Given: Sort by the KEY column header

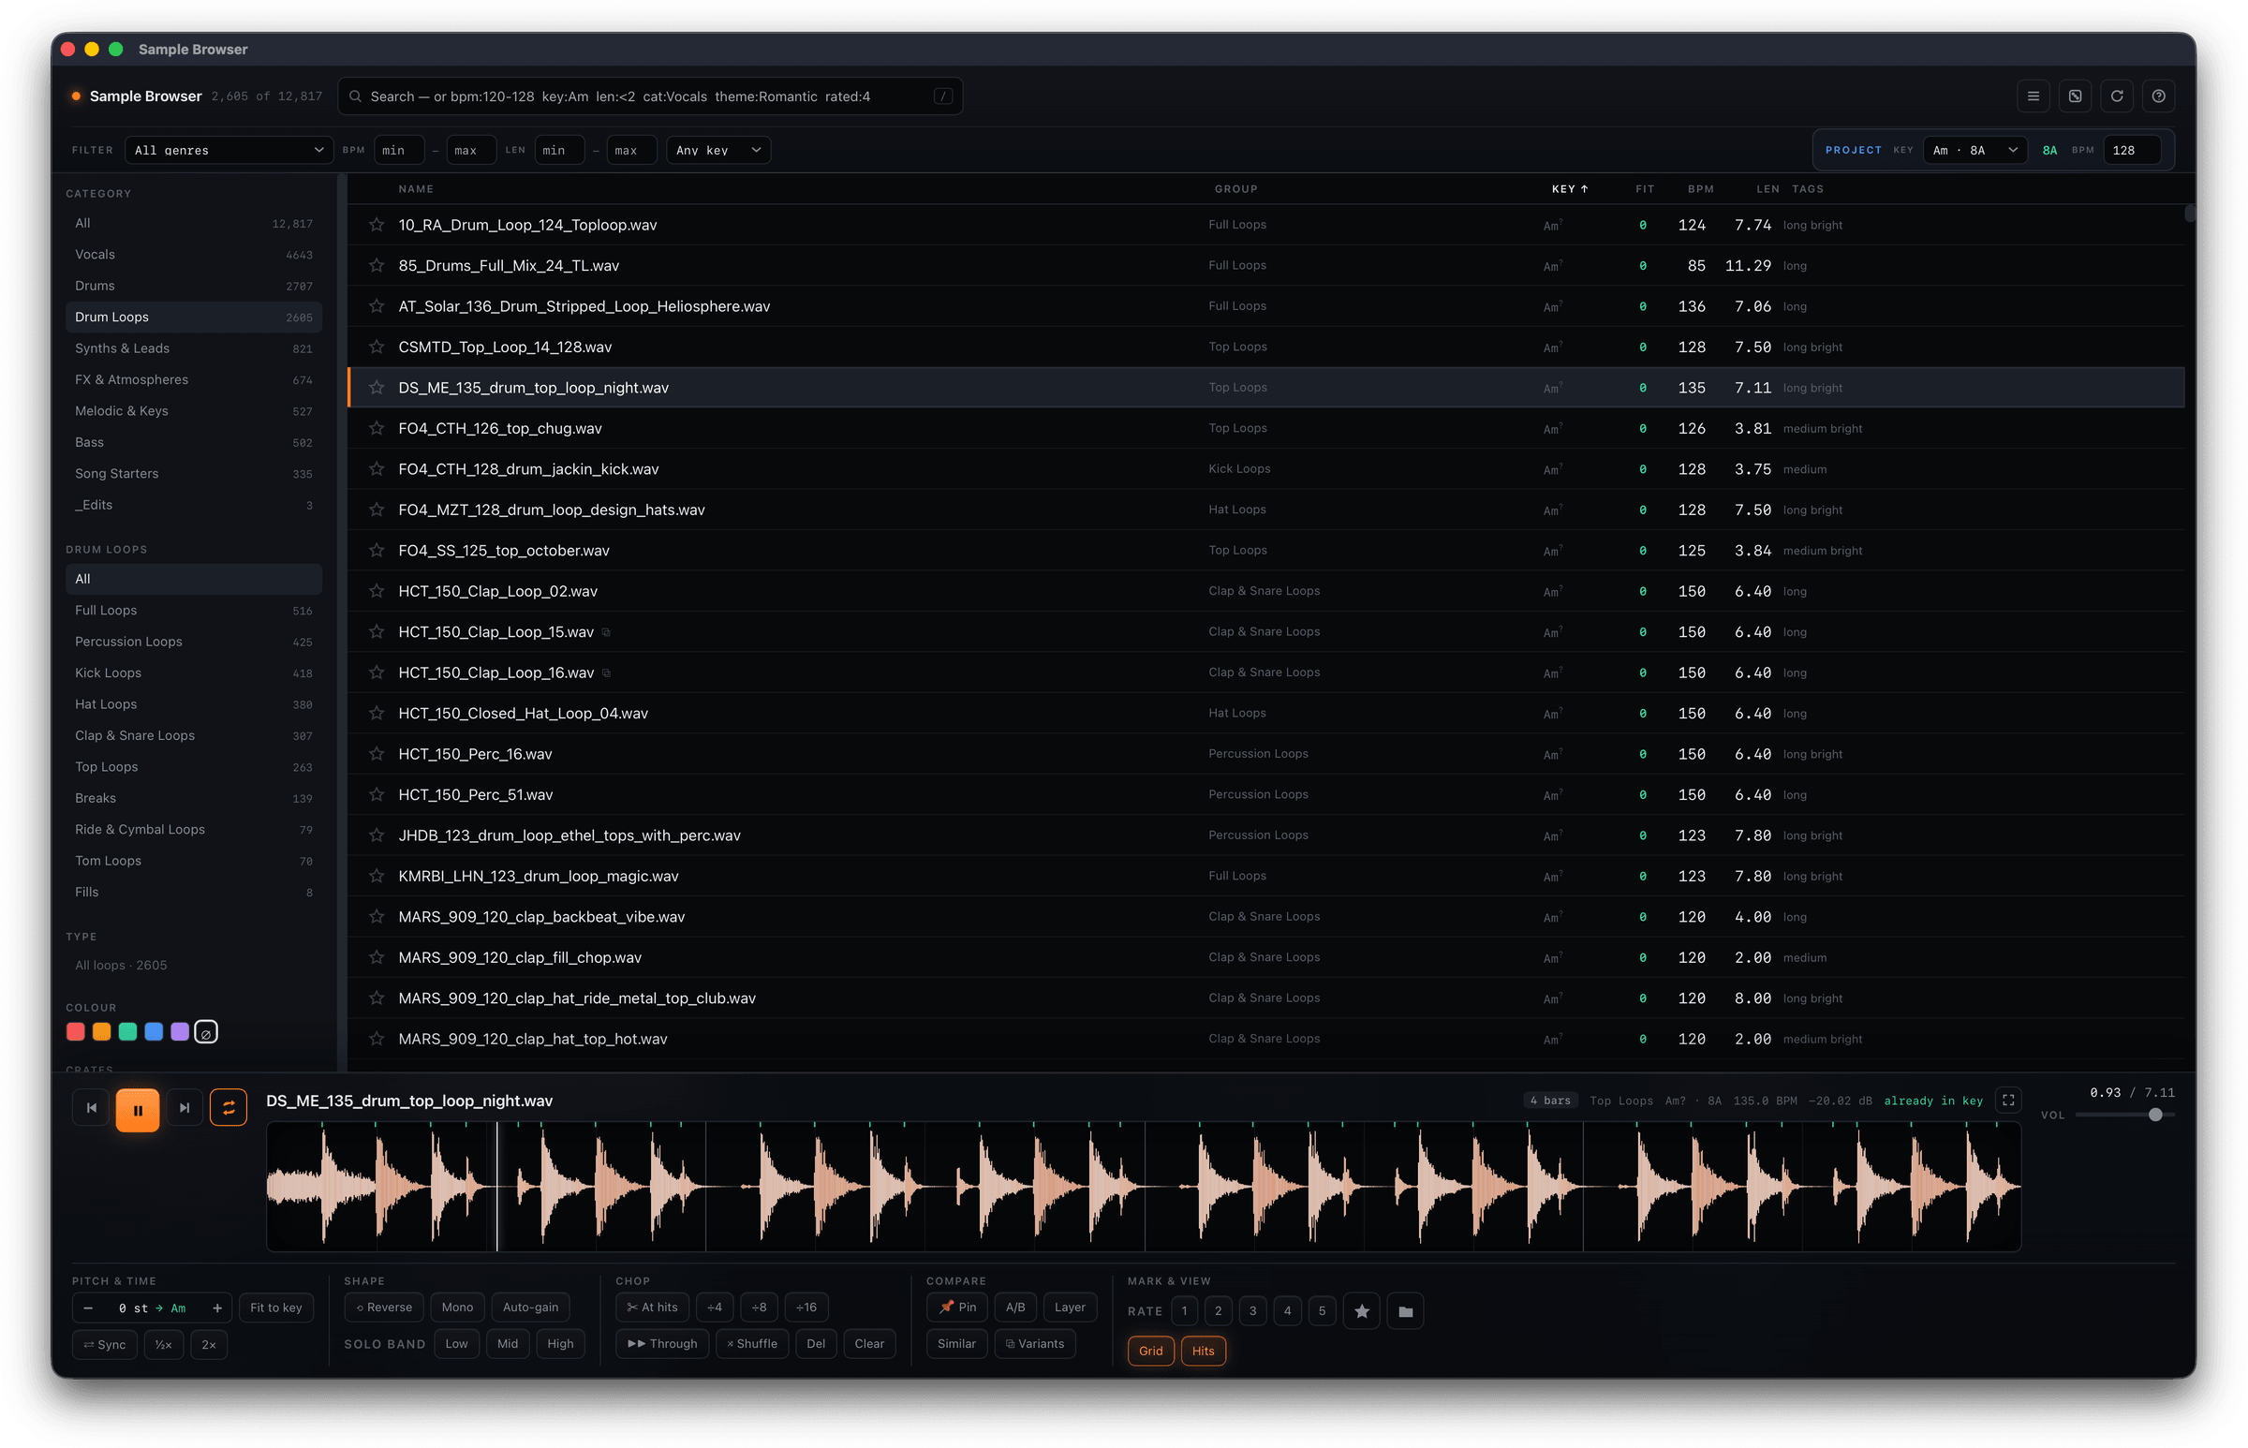Looking at the screenshot, I should 1569,189.
